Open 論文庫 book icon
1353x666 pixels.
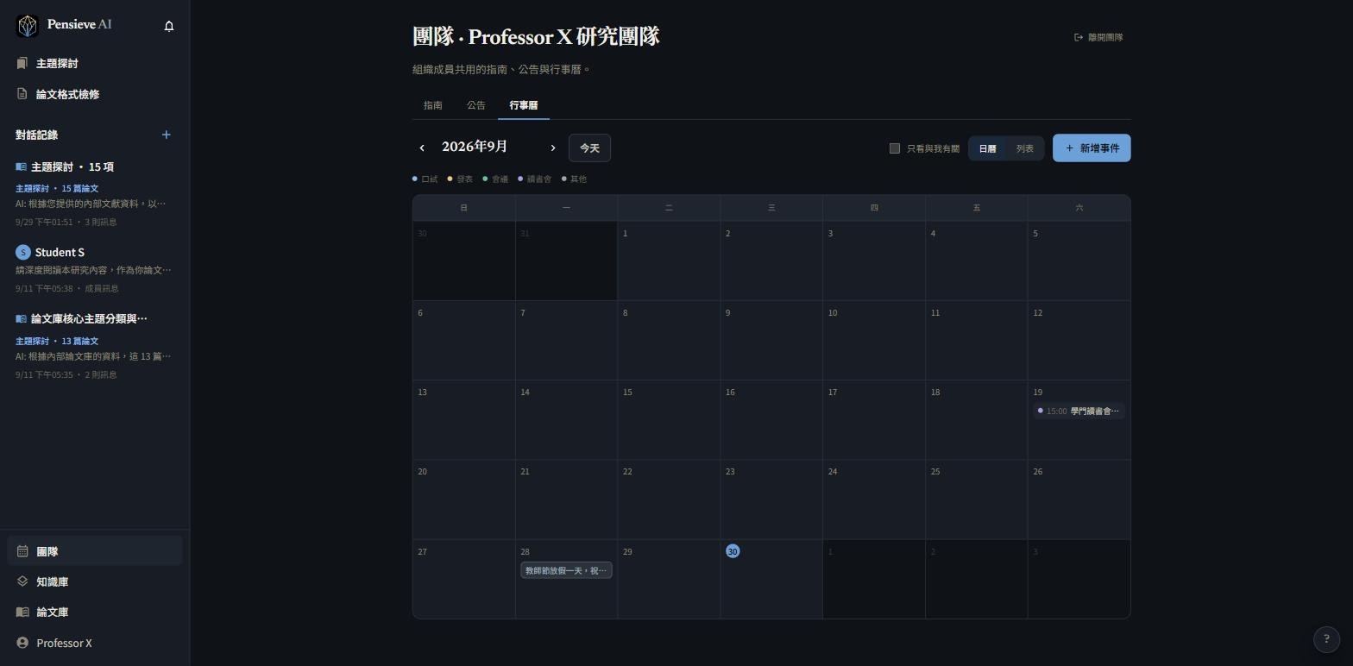click(22, 612)
